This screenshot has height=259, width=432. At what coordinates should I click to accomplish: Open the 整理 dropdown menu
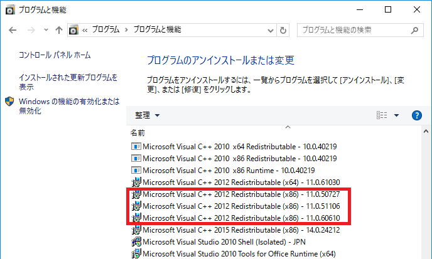[147, 115]
